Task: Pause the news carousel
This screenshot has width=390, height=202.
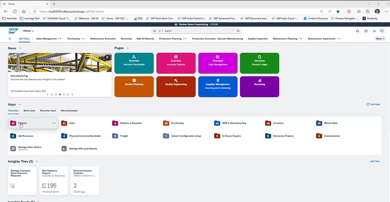Action: click(x=107, y=57)
